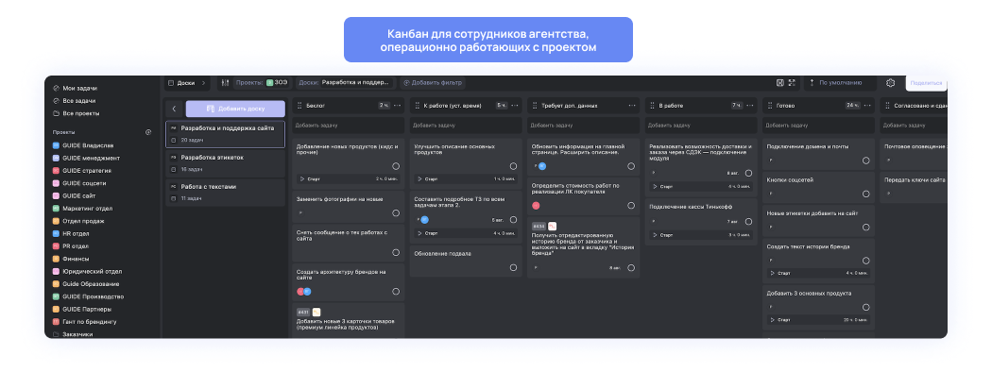Select the Разработка этикеток board
The width and height of the screenshot is (992, 372).
pyautogui.click(x=225, y=163)
